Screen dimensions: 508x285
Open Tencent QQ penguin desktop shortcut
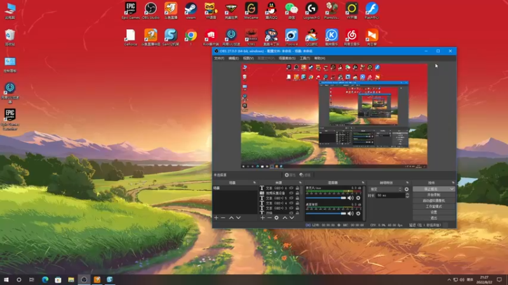tap(271, 11)
